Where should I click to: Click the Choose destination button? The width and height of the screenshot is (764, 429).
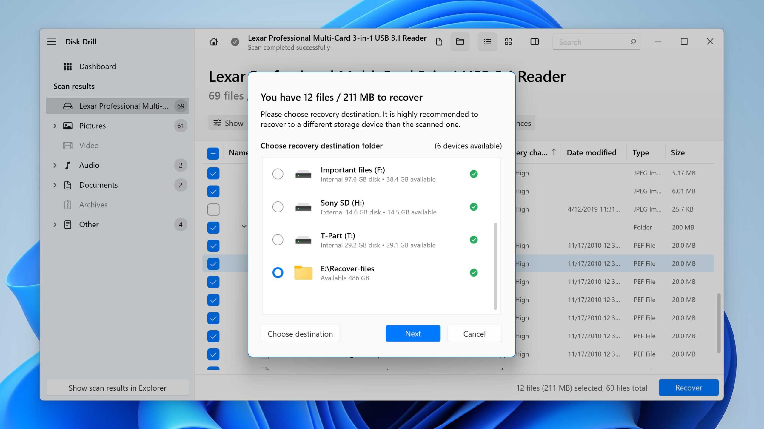coord(300,334)
